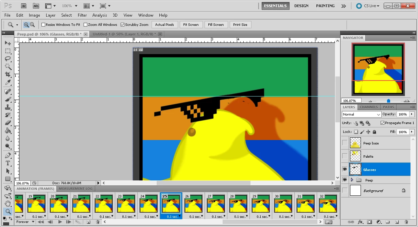Select the Path Selection tool

tap(8, 171)
